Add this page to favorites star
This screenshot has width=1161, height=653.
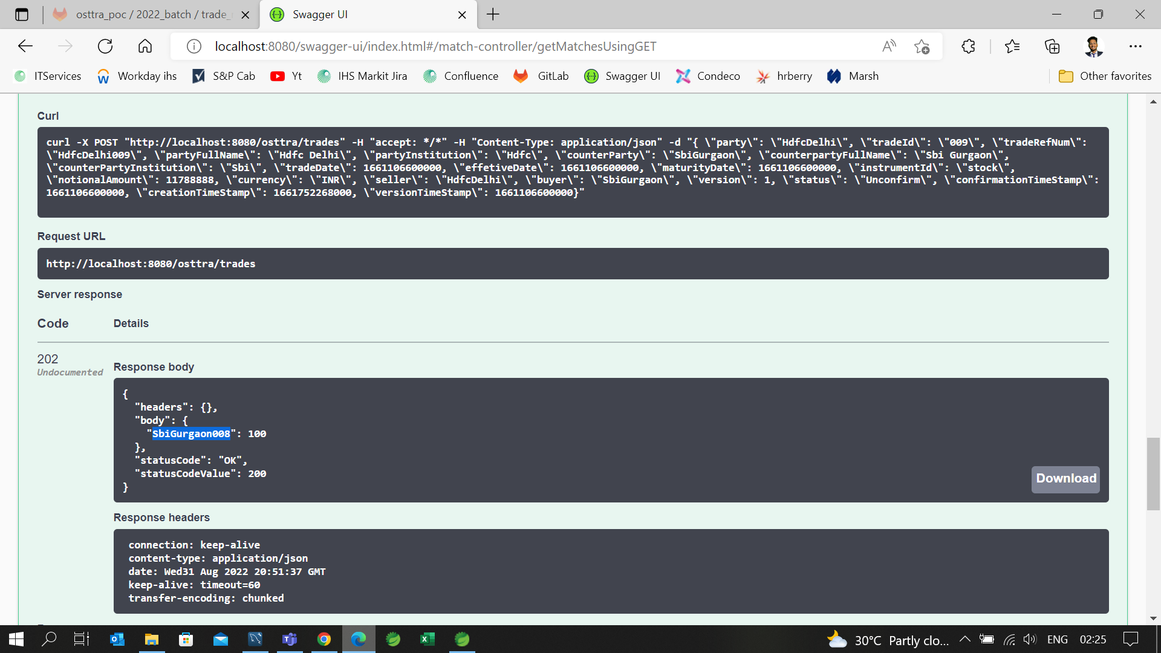coord(922,47)
